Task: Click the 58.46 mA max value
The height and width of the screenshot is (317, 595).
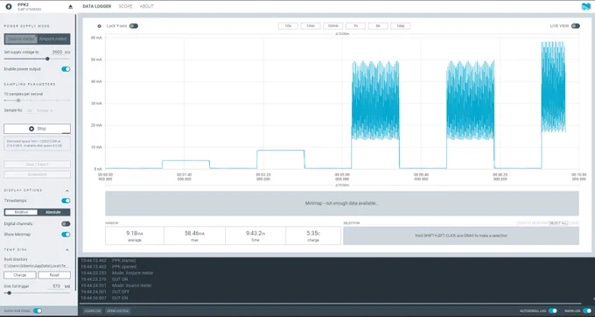Action: [x=194, y=234]
